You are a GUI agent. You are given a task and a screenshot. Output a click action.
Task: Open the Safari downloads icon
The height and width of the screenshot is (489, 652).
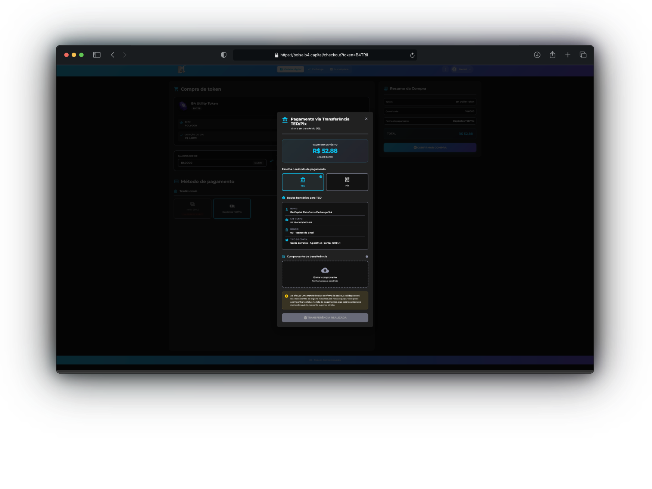537,55
